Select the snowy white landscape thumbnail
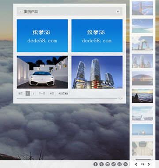Image resolution: width=159 pixels, height=168 pixels. click(x=142, y=113)
